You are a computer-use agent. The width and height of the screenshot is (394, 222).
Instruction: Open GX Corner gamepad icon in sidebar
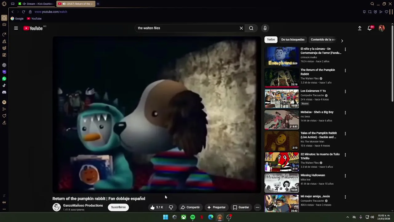pos(4,25)
